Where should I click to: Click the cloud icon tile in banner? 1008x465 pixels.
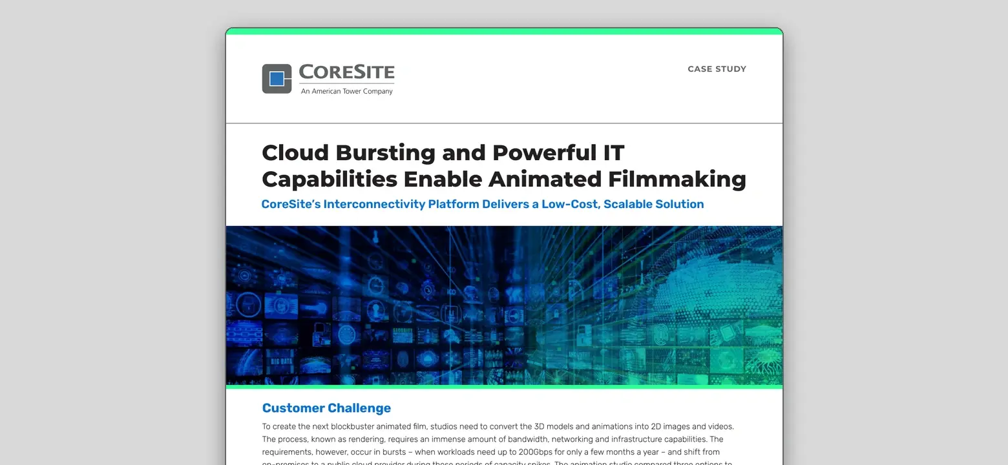click(x=428, y=359)
